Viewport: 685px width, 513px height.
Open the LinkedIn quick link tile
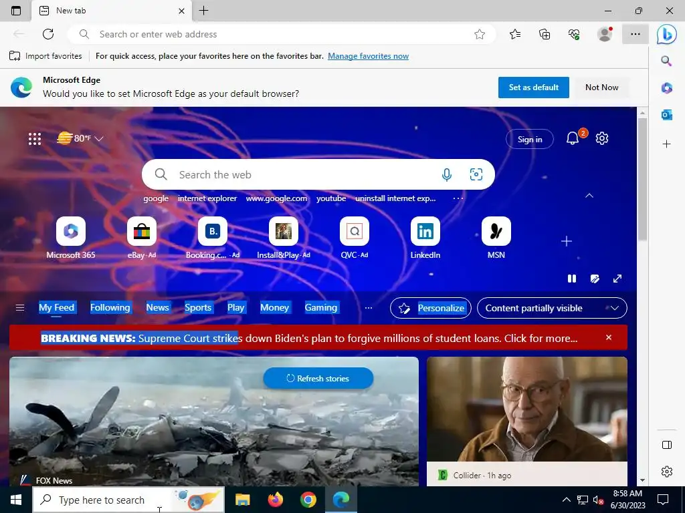[x=425, y=238]
